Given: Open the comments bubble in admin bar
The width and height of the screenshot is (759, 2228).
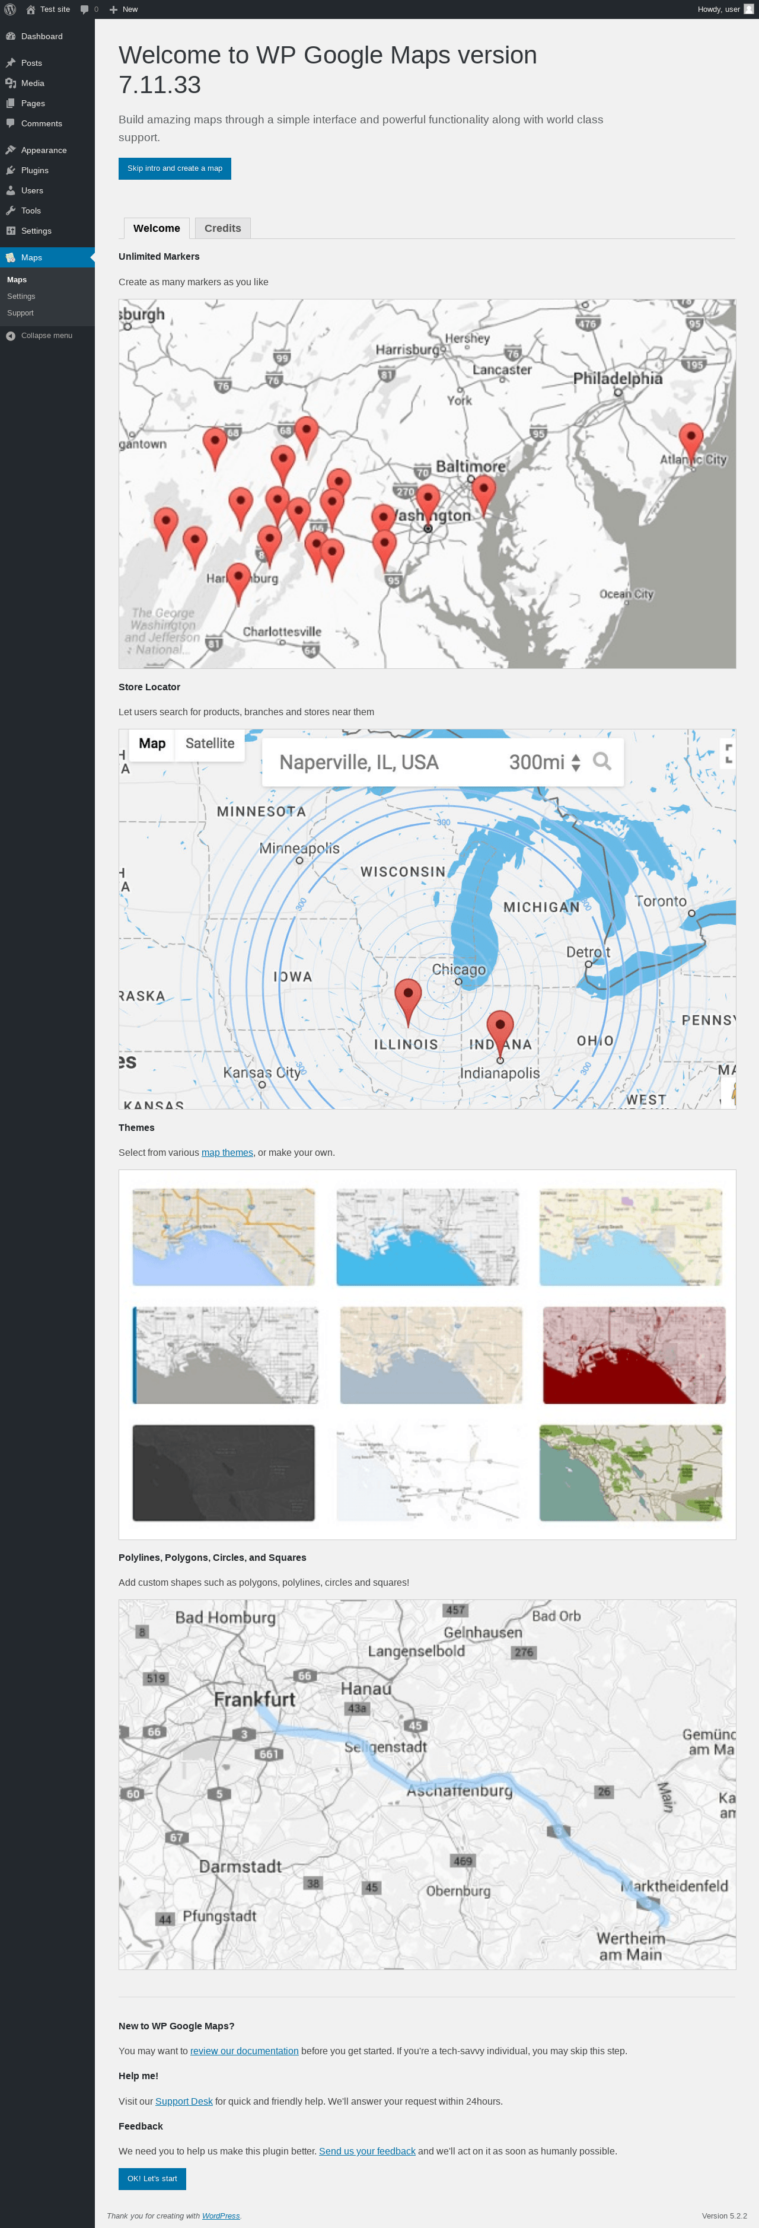Looking at the screenshot, I should (x=85, y=9).
